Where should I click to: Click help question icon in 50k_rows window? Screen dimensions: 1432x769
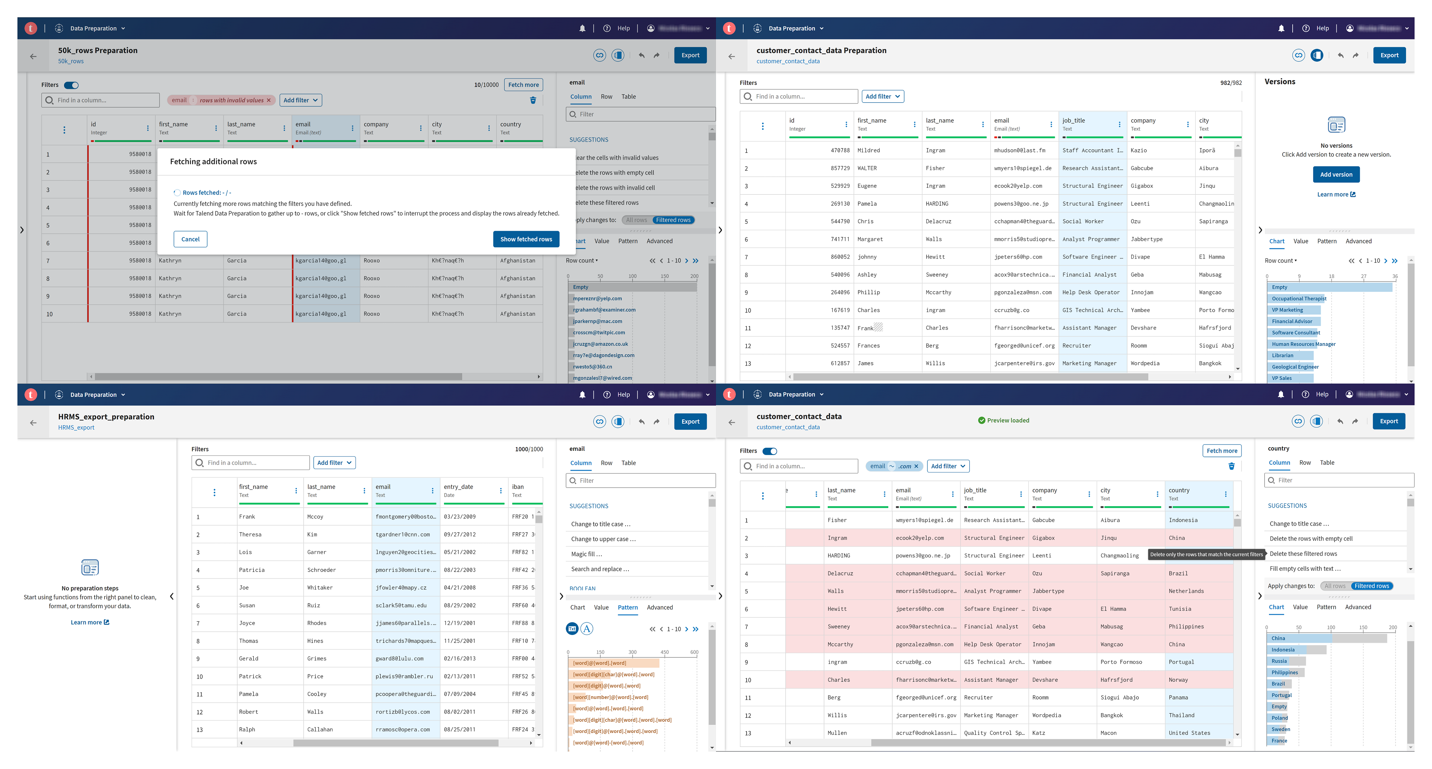(x=607, y=28)
